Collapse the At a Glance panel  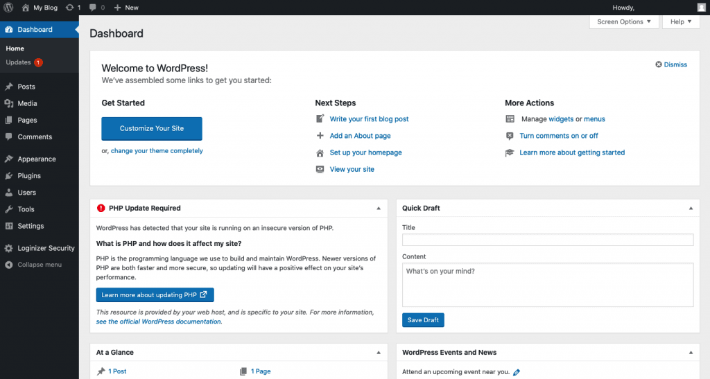coord(379,352)
